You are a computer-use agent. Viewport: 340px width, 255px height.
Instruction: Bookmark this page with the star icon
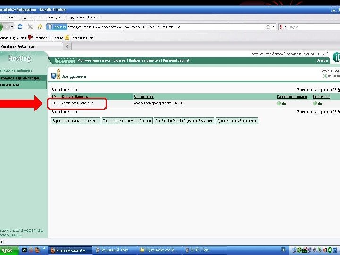pos(268,27)
